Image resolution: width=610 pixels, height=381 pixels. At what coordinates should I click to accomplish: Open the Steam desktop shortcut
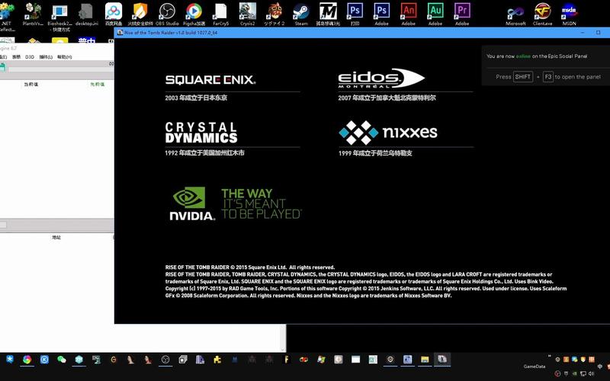pyautogui.click(x=301, y=11)
